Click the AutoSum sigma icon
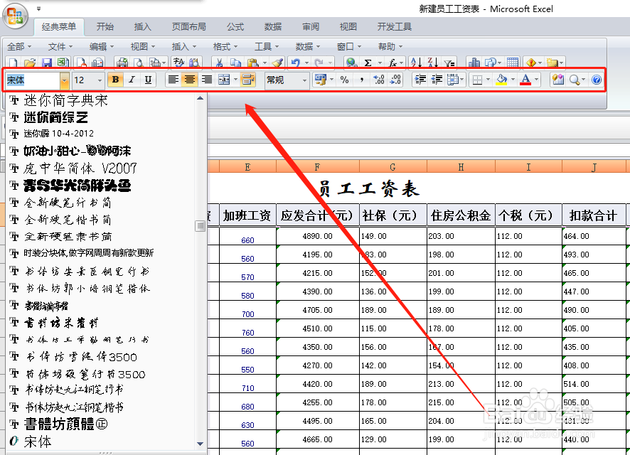 (368, 63)
